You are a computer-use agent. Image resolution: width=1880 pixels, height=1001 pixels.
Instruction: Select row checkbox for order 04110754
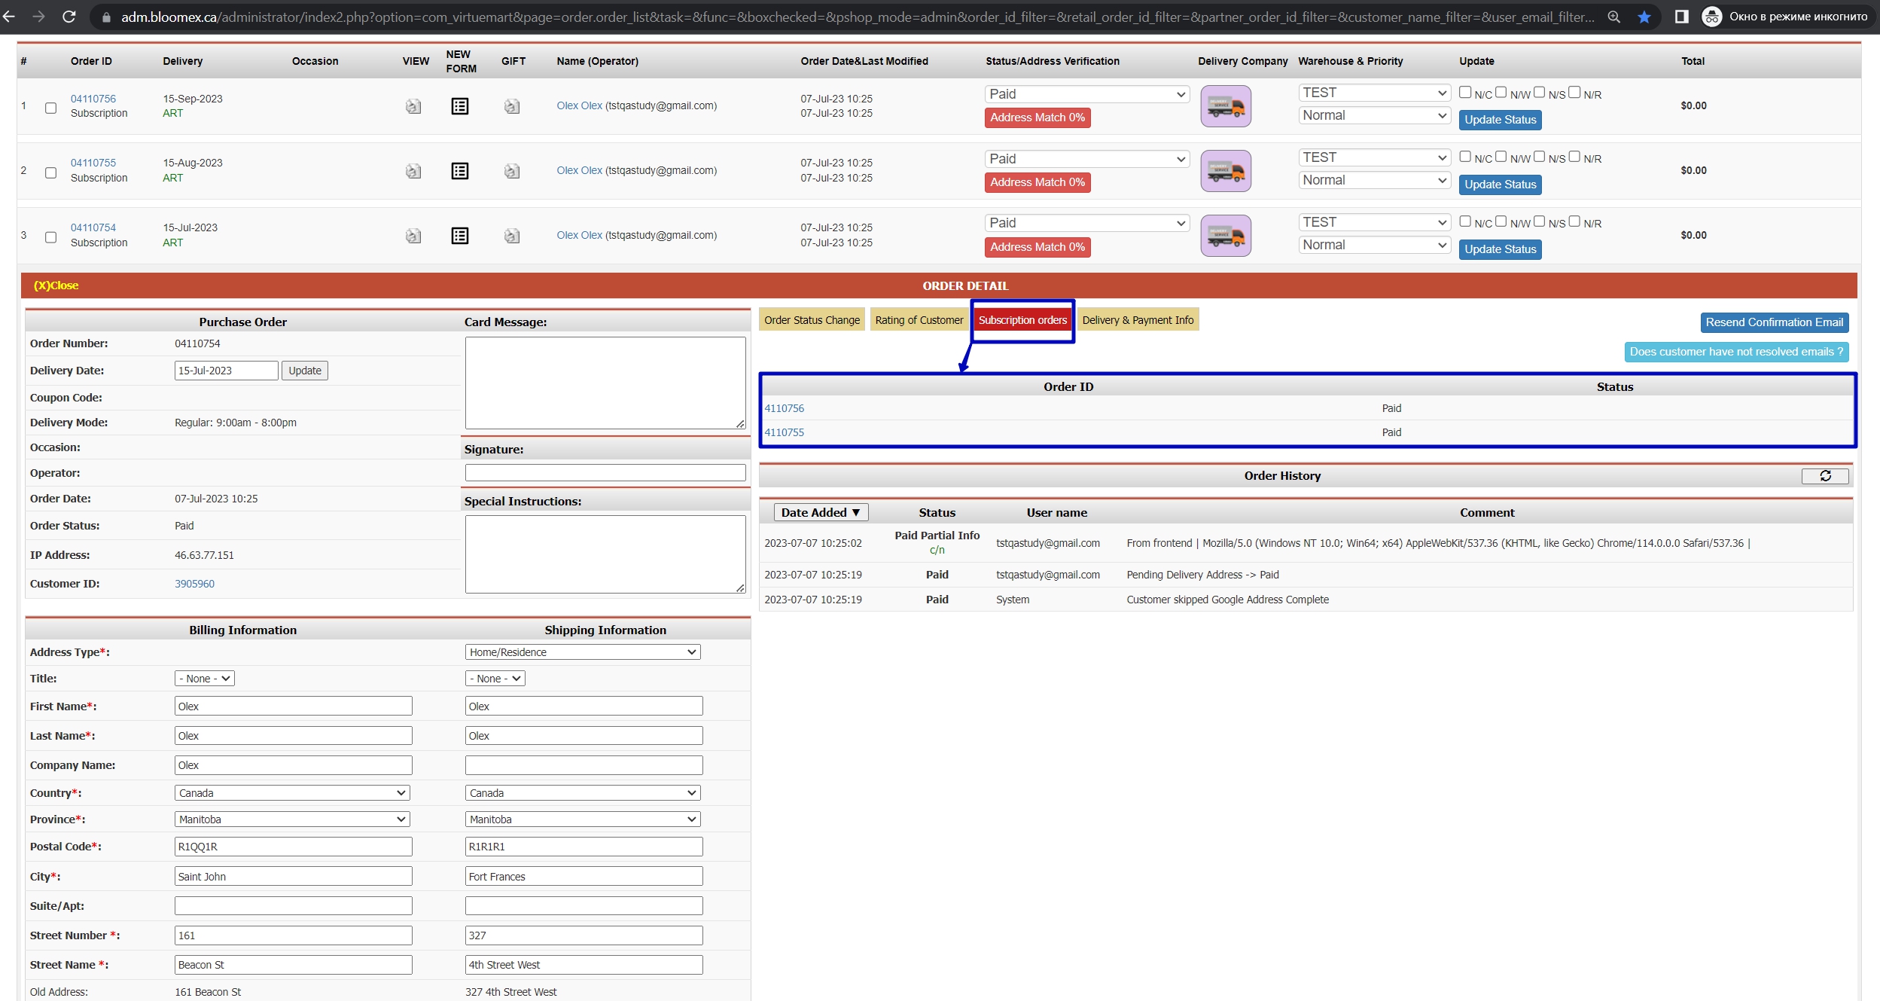coord(50,237)
